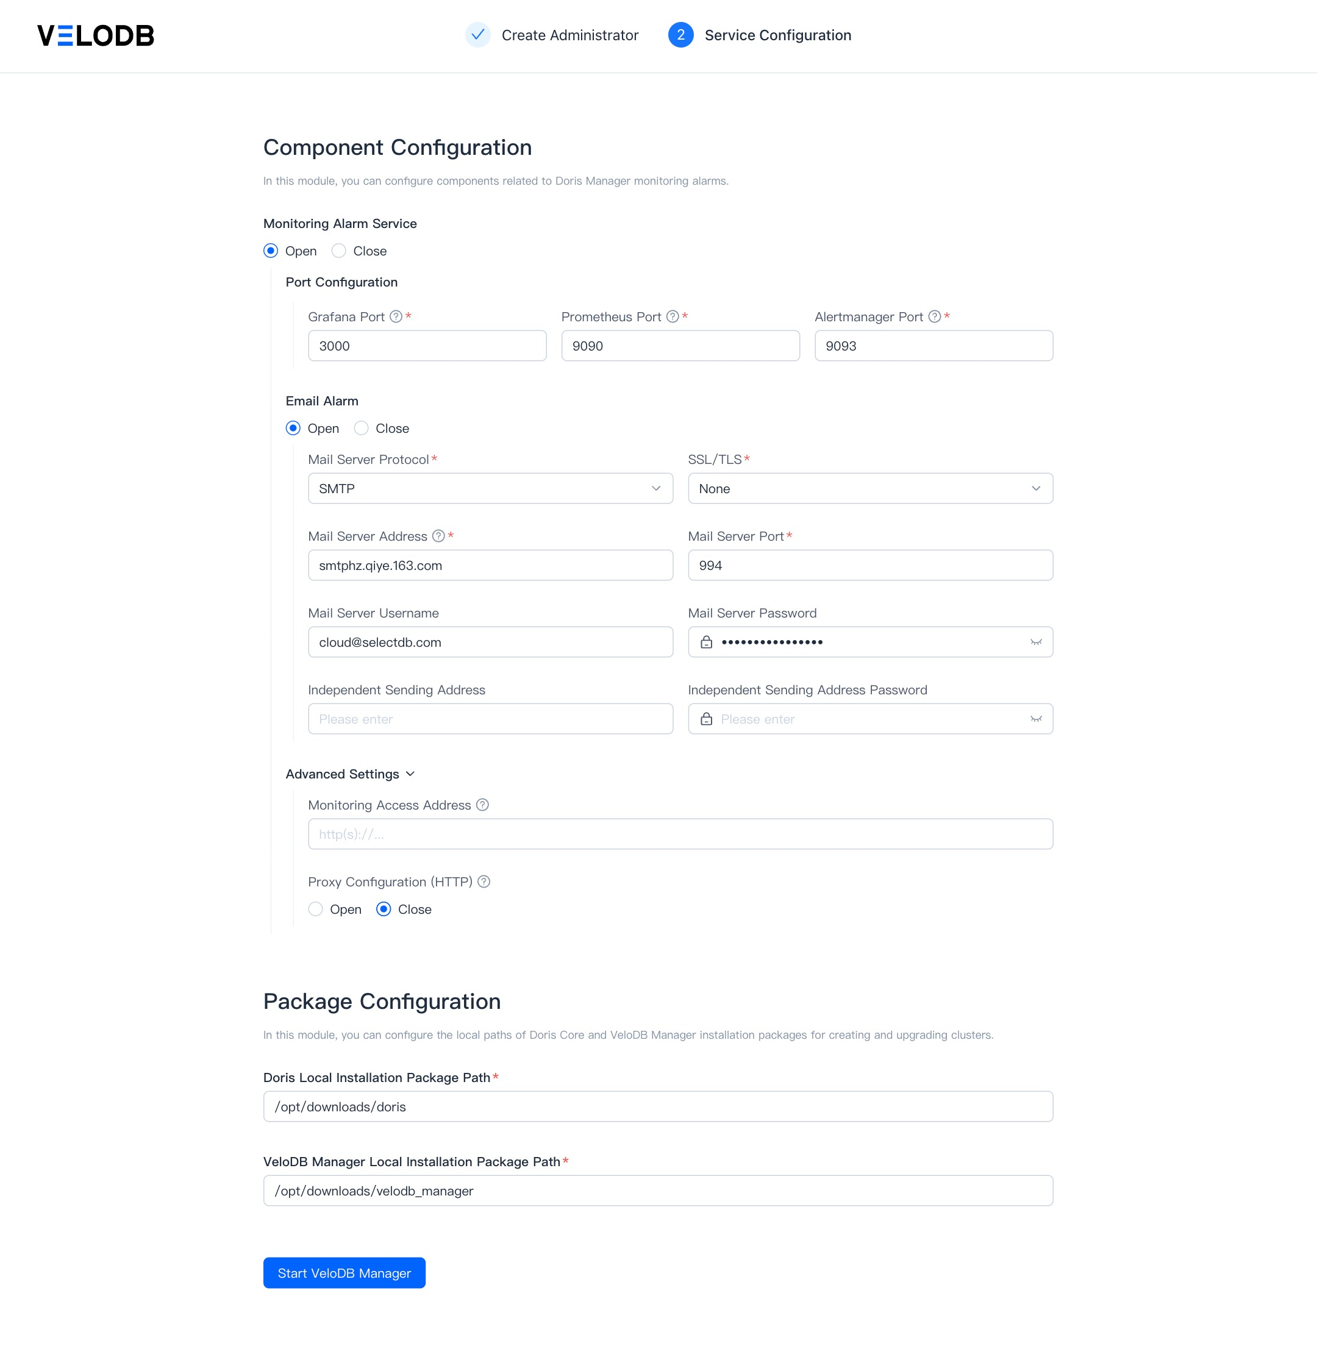The height and width of the screenshot is (1346, 1317).
Task: Go to the Create Administrator step
Action: pyautogui.click(x=552, y=35)
